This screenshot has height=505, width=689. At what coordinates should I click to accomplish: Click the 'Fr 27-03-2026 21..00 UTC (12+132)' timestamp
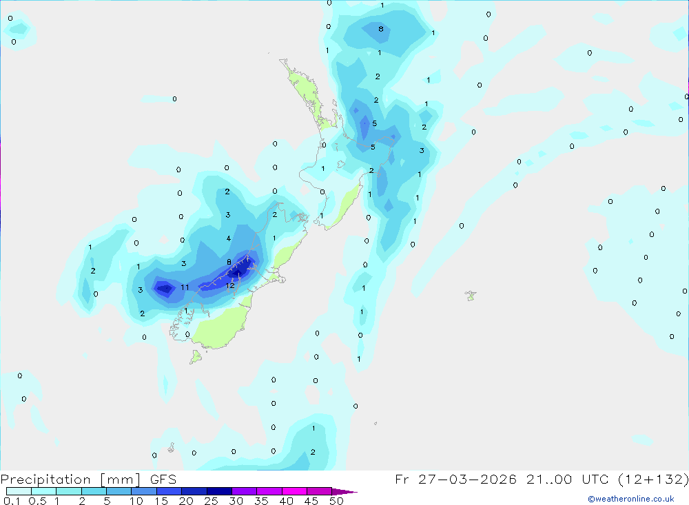[542, 479]
